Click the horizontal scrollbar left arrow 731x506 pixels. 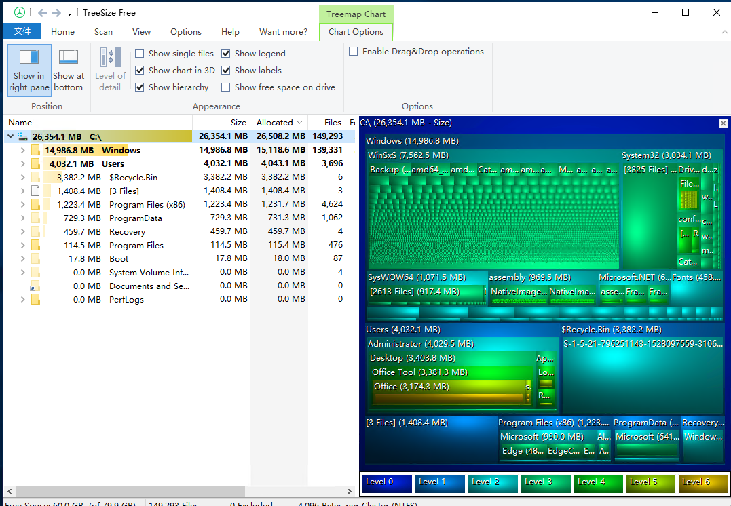[9, 491]
